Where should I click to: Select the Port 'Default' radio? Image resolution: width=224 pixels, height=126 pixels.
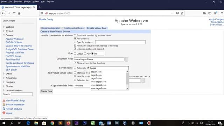tap(75, 54)
